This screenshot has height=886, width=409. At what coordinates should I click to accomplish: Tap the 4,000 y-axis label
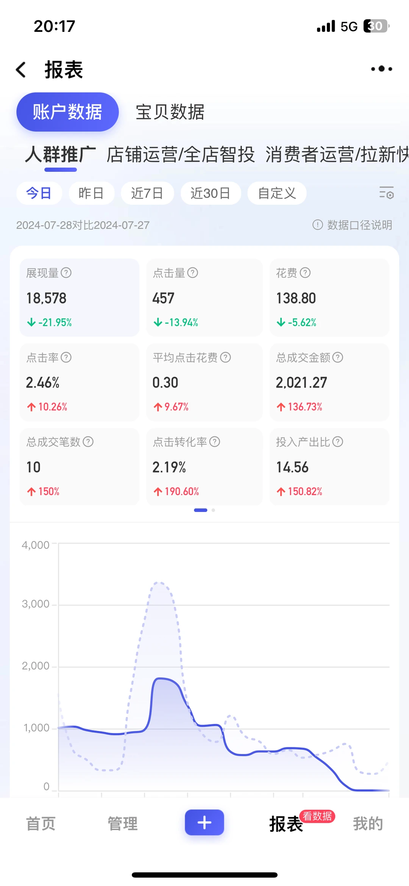pyautogui.click(x=36, y=545)
